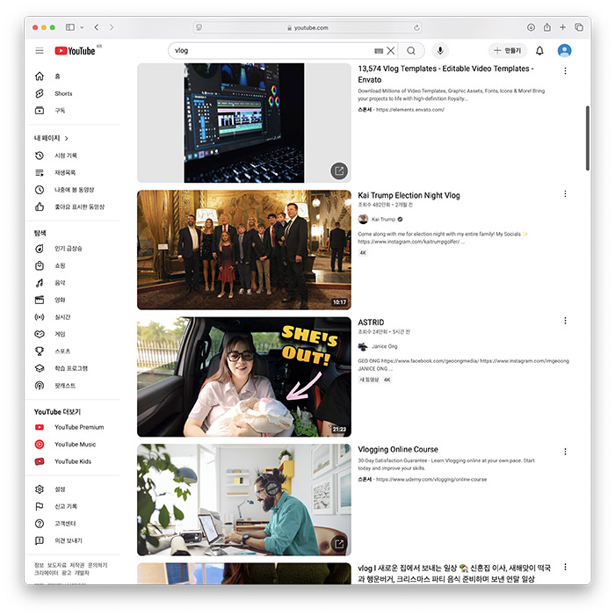Open more options for Kai Trump video

click(565, 193)
